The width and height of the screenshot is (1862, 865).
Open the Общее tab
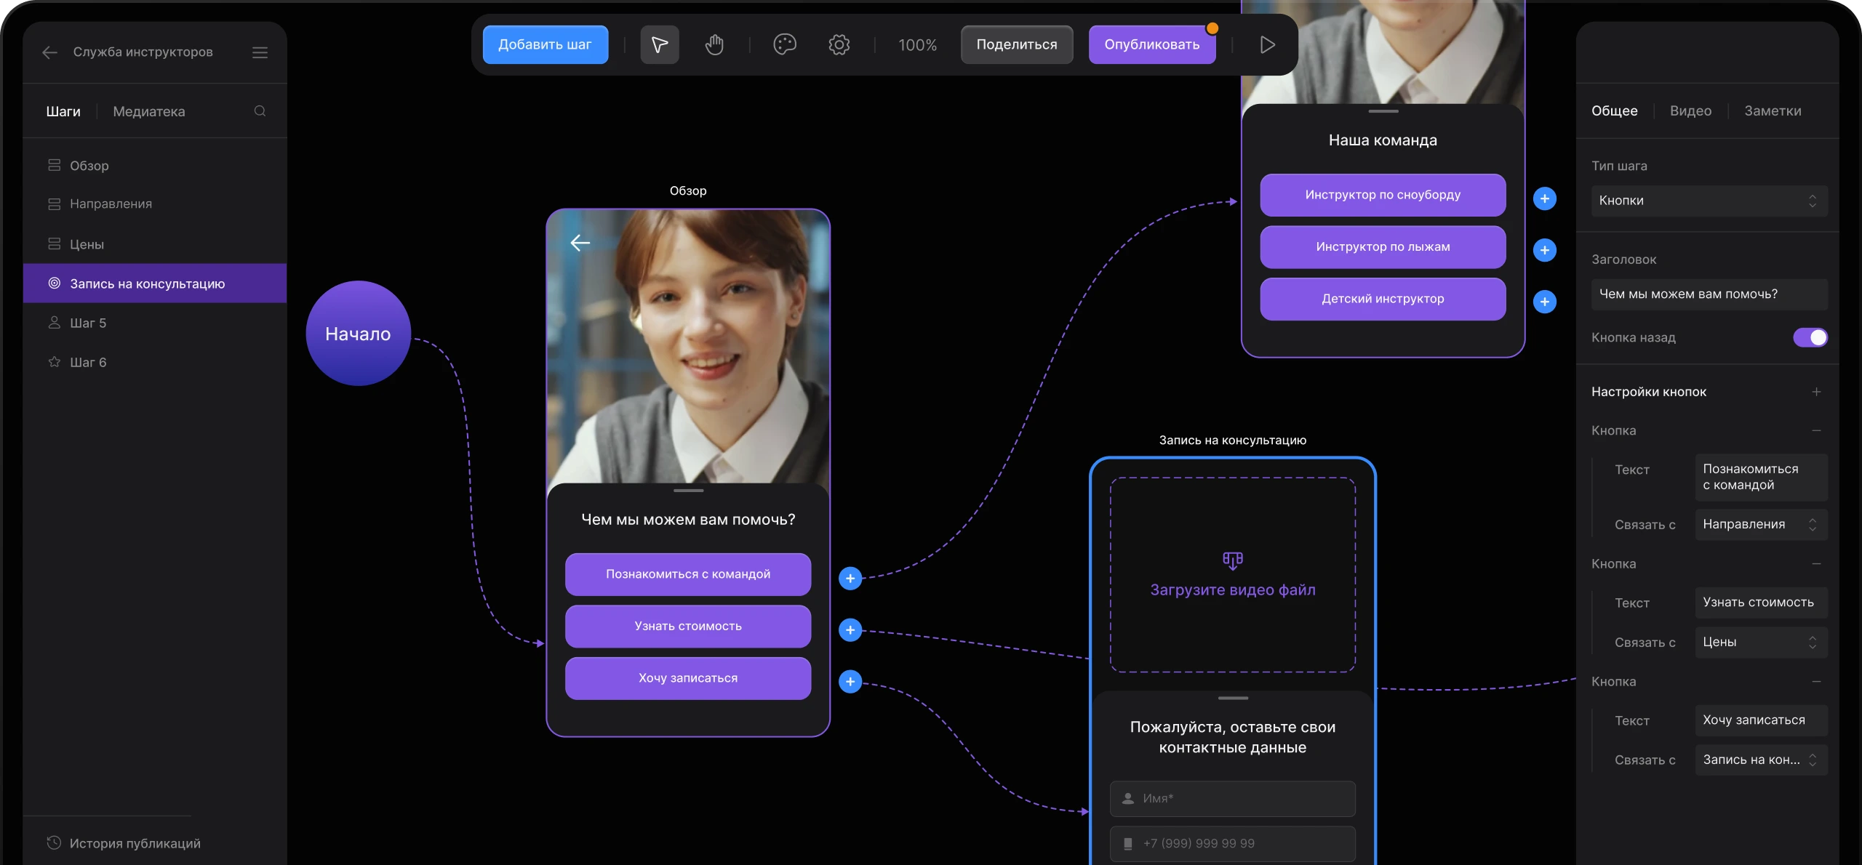pyautogui.click(x=1614, y=110)
